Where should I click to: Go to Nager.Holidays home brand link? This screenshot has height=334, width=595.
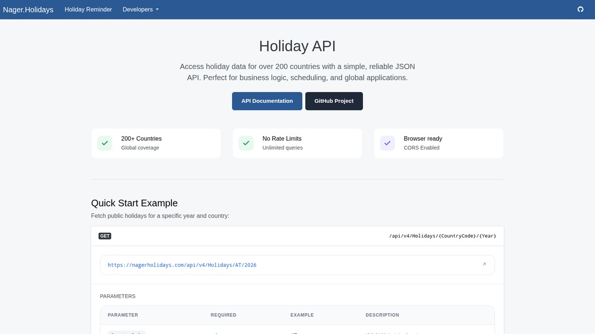click(x=28, y=10)
